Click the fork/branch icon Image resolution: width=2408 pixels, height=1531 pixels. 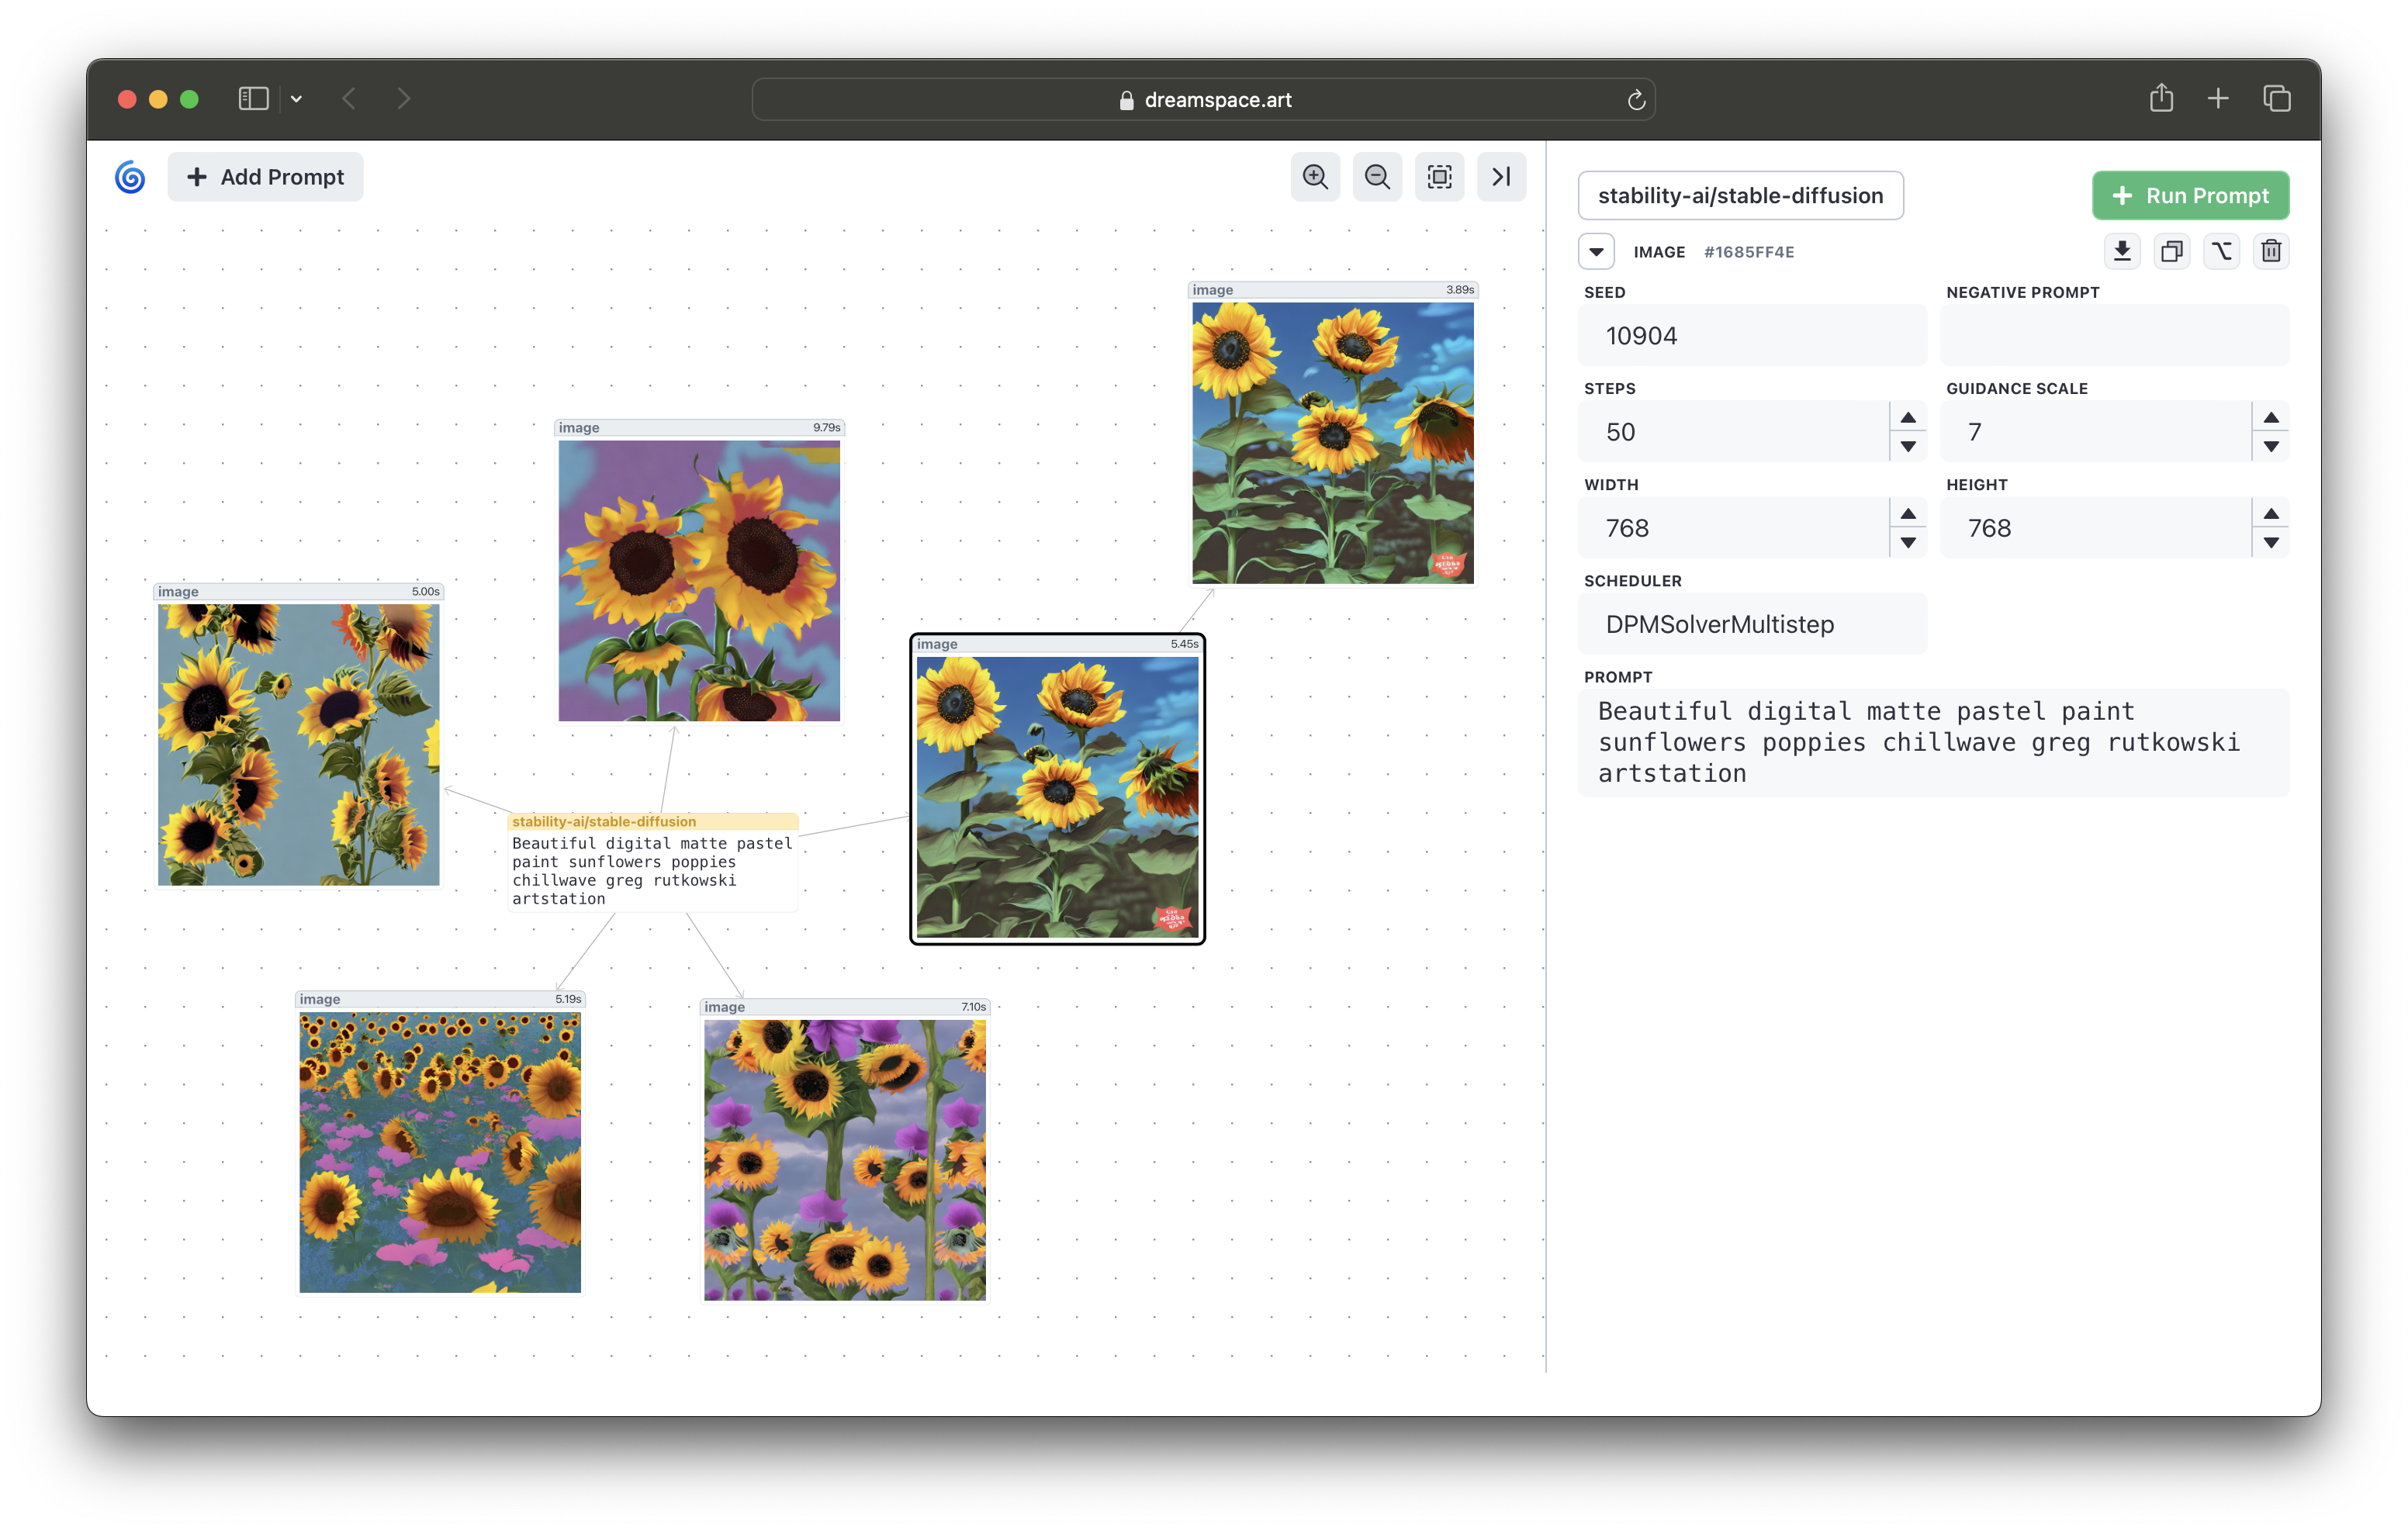2221,251
